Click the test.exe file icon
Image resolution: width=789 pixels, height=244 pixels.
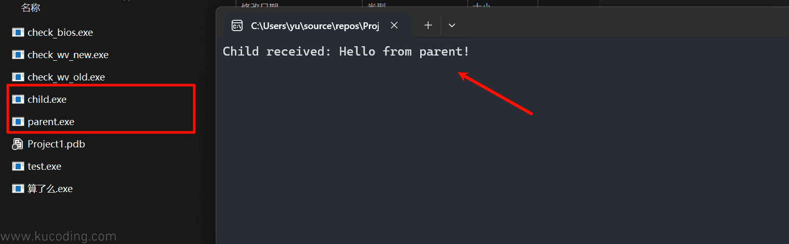[18, 166]
